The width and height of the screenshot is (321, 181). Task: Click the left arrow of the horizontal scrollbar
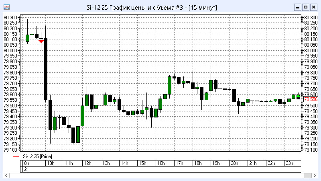6,176
